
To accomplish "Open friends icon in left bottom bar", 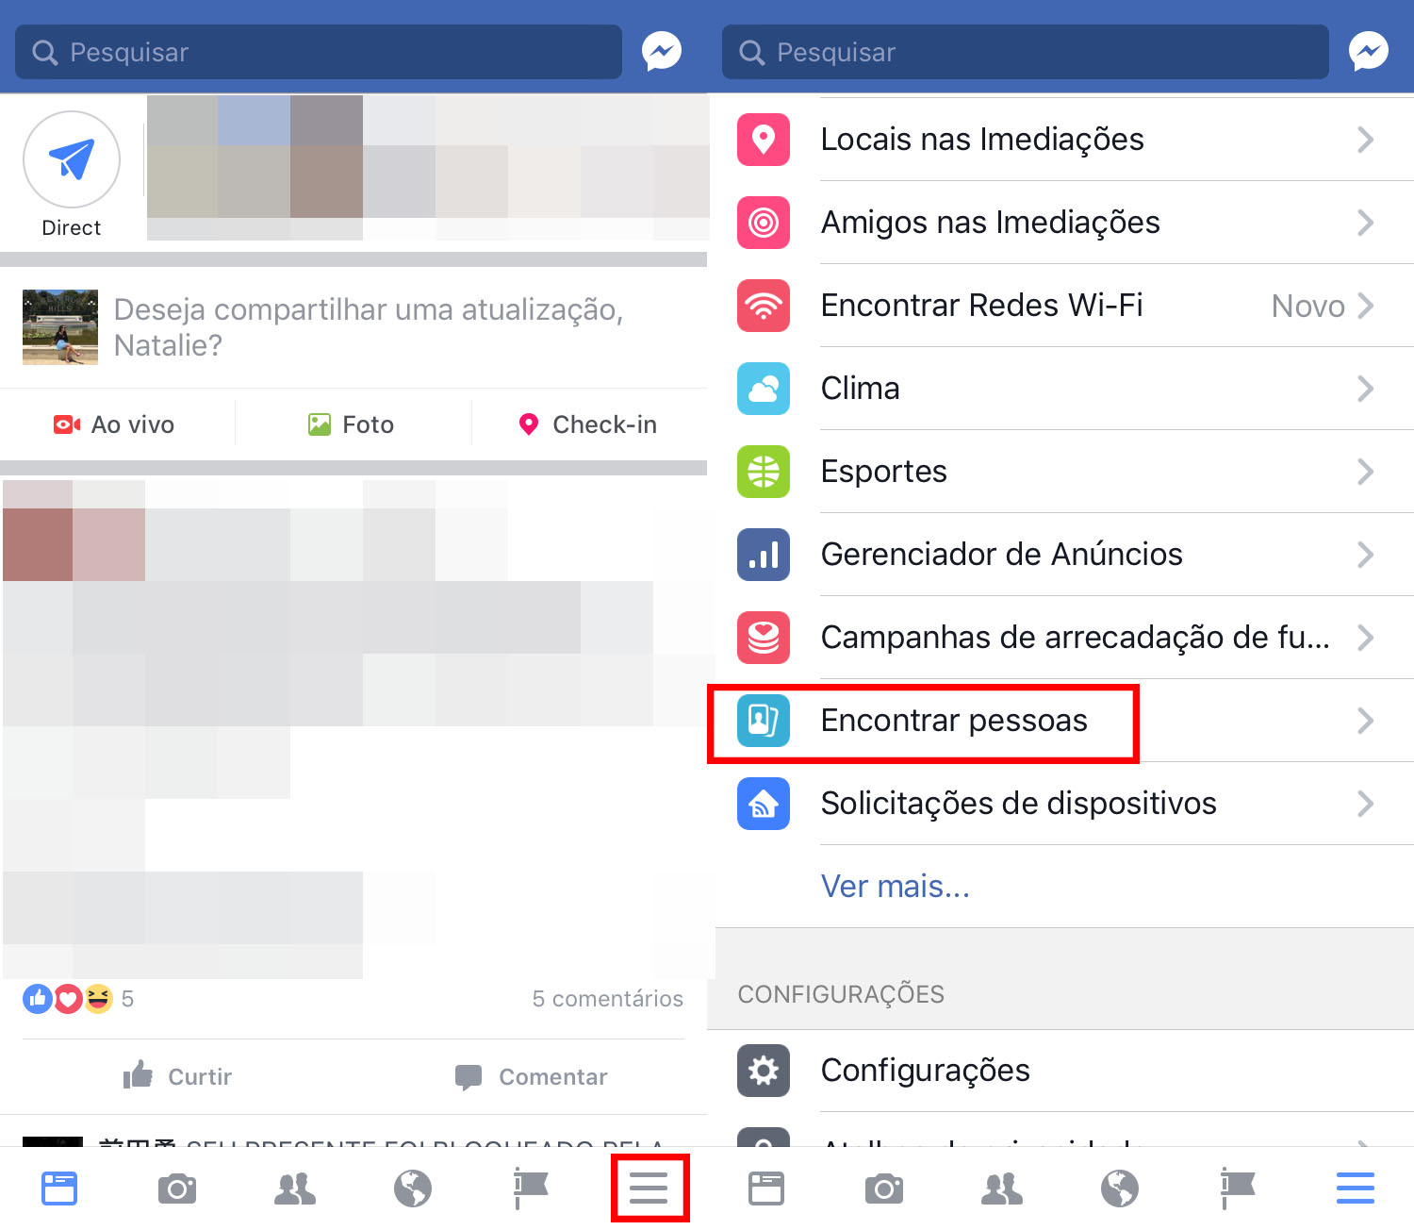I will (x=295, y=1188).
